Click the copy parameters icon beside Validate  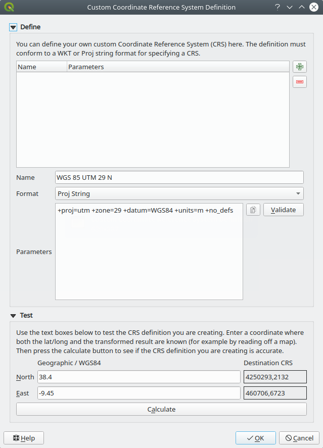(x=253, y=210)
